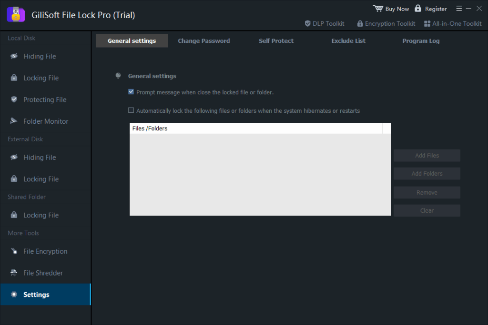488x325 pixels.
Task: Click the DLP Toolkit shield icon
Action: [307, 23]
